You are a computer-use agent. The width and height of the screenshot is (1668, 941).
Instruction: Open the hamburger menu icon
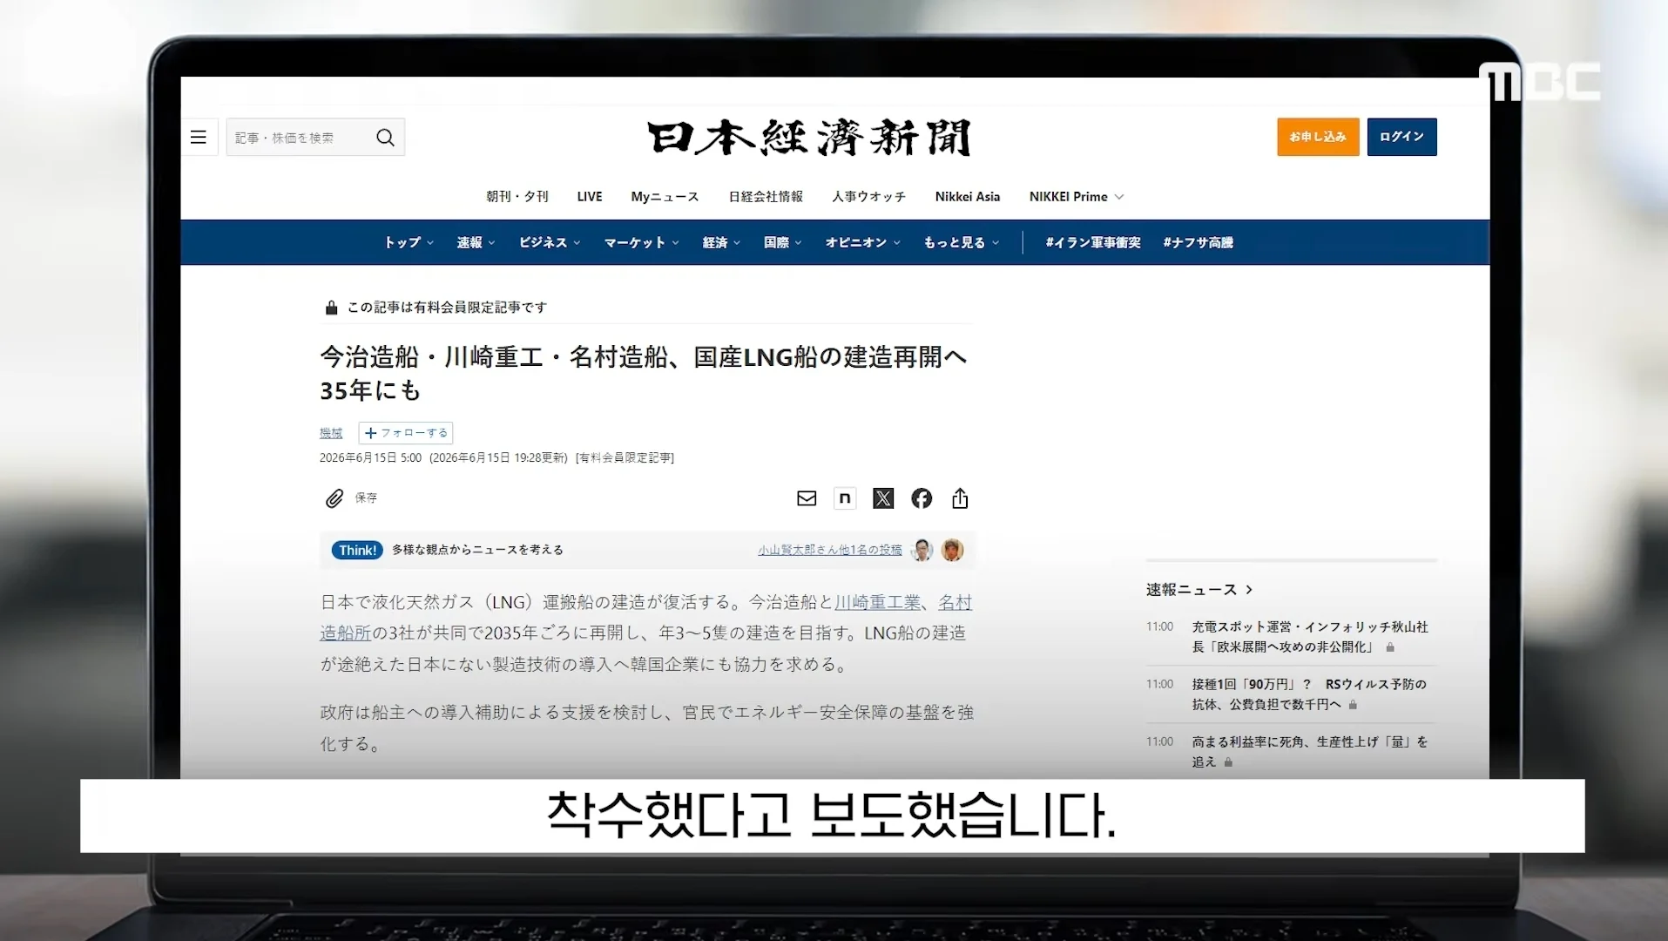click(199, 138)
